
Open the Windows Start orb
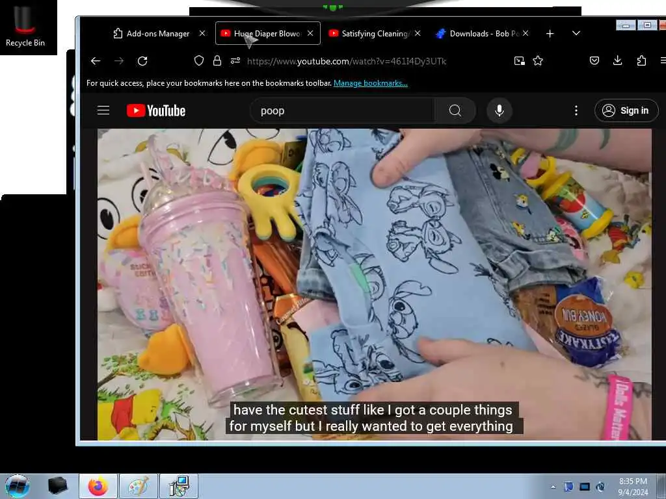[x=18, y=486]
